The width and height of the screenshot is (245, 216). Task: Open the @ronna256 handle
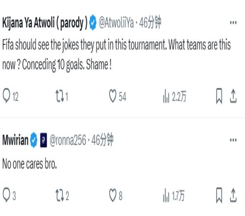click(68, 140)
